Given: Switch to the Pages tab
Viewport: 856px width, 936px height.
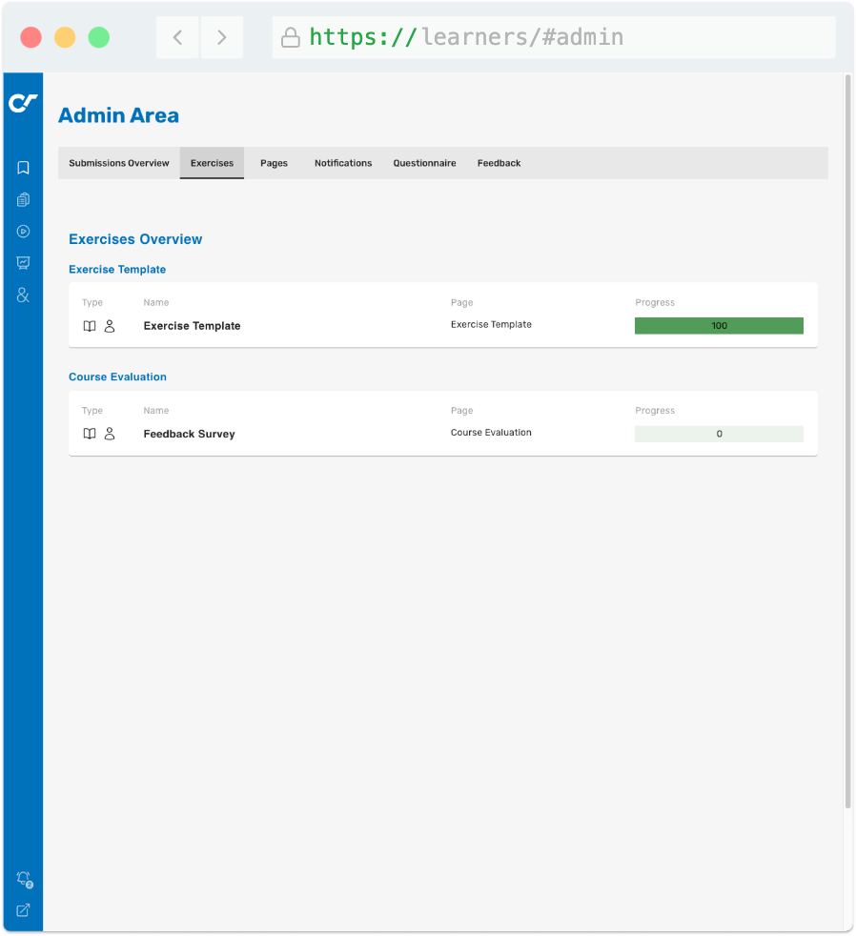Looking at the screenshot, I should (274, 163).
